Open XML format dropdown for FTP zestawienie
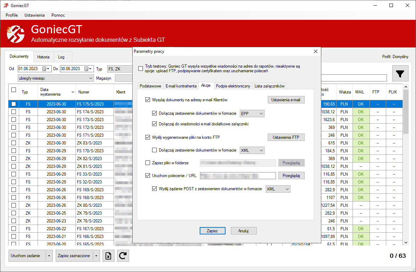416x272 pixels. point(252,151)
